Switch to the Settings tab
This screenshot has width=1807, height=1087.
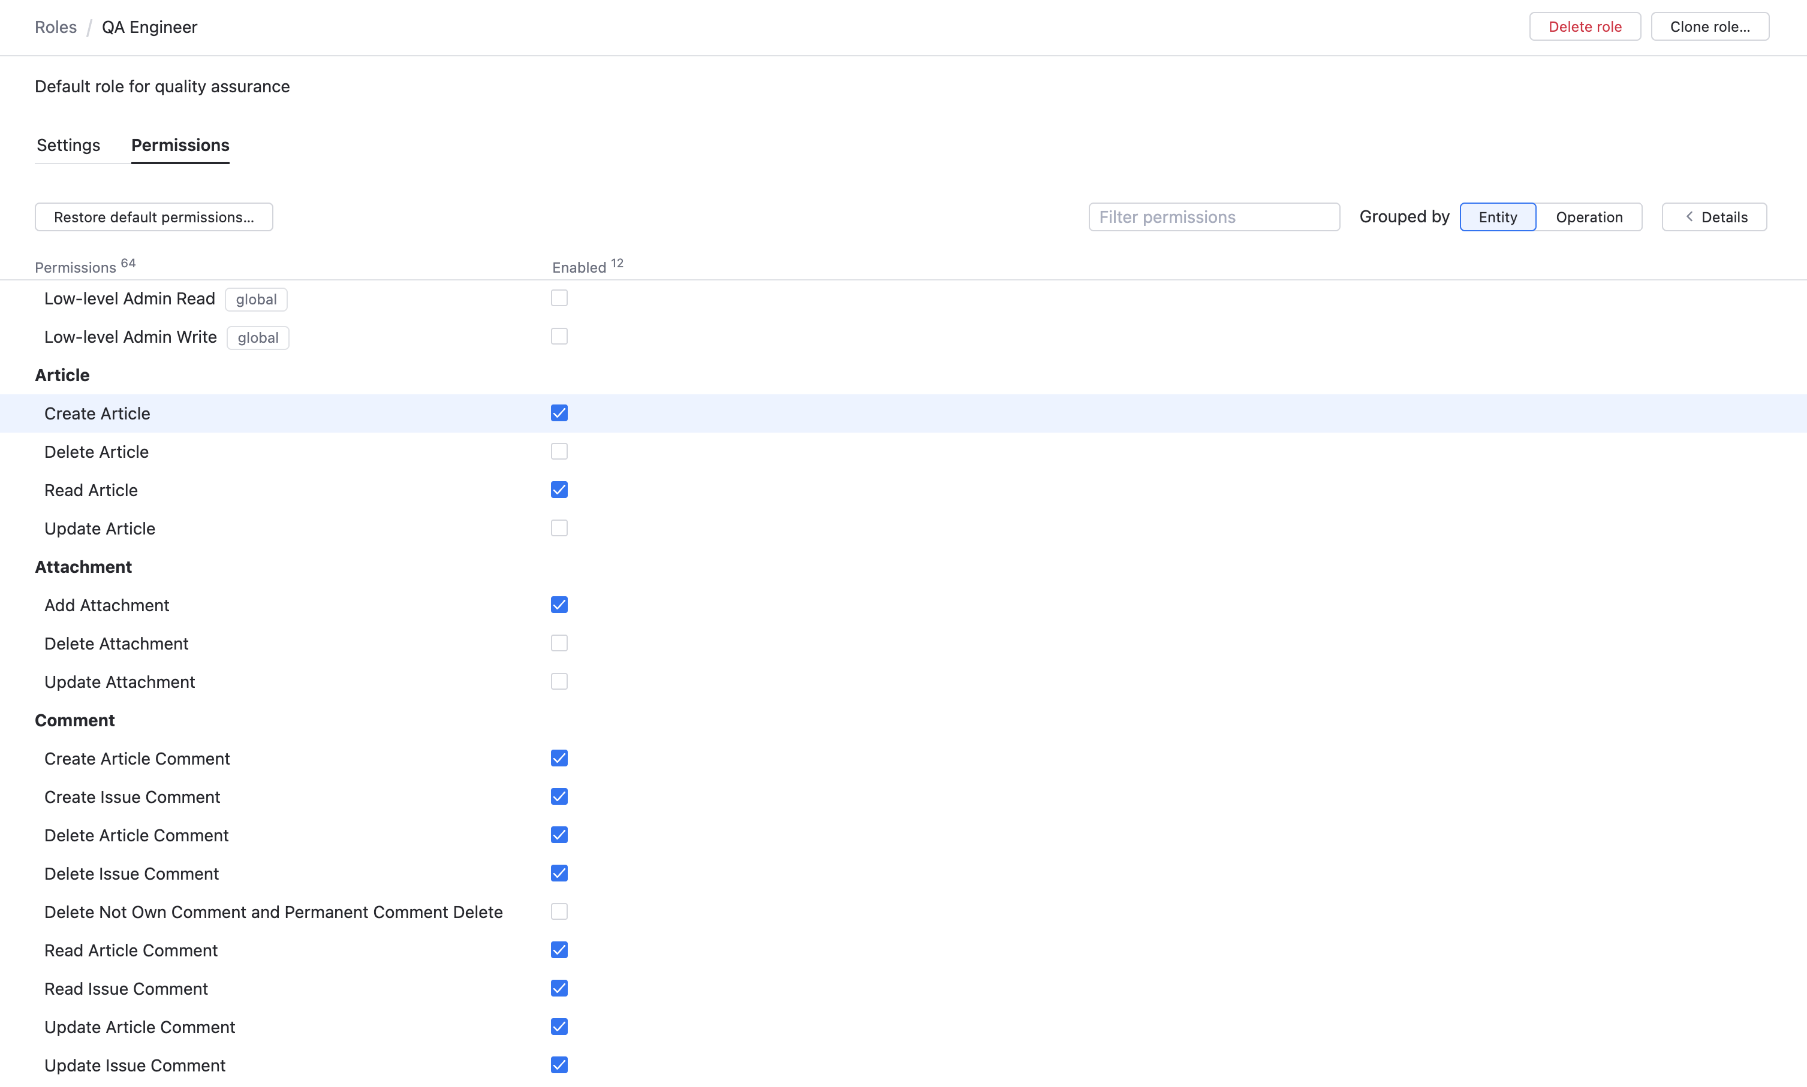pyautogui.click(x=68, y=145)
